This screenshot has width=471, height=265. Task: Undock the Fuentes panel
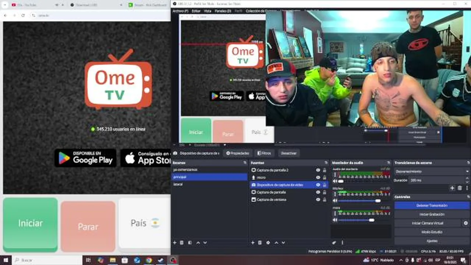click(326, 163)
